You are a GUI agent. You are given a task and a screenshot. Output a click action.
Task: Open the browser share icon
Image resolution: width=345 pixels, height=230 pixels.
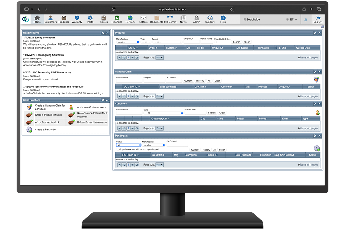click(304, 9)
